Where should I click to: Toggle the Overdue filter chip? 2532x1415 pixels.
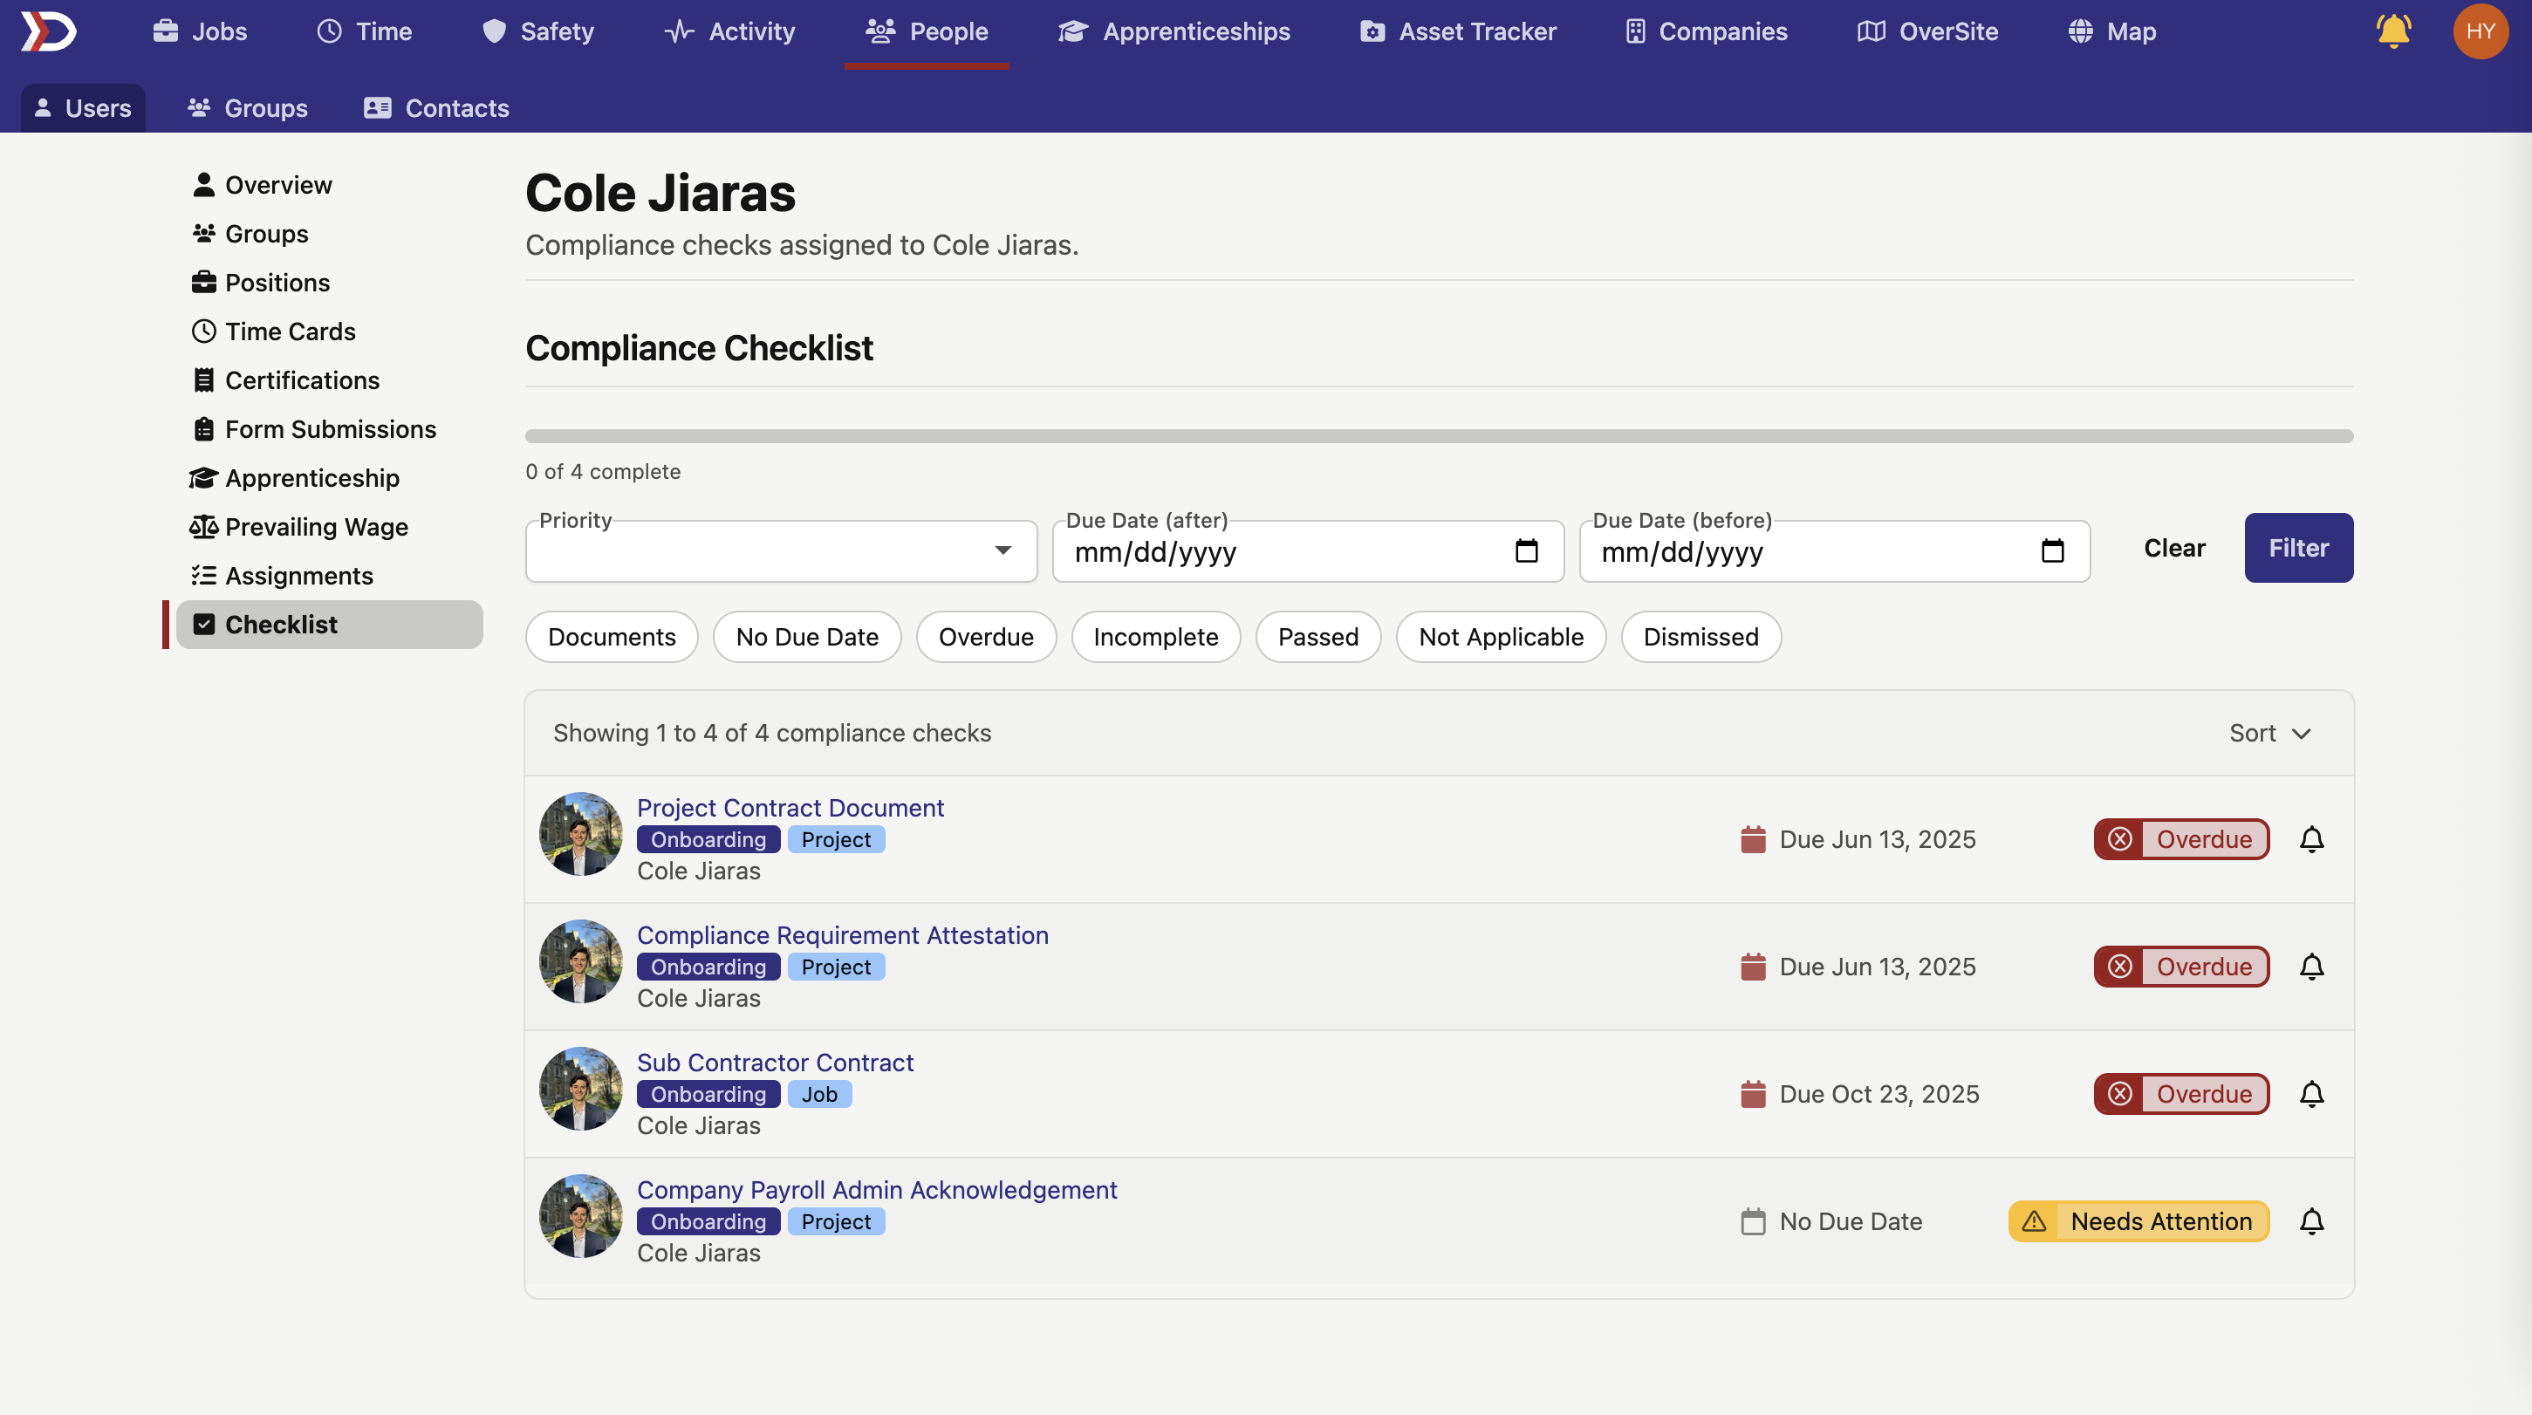click(x=985, y=637)
